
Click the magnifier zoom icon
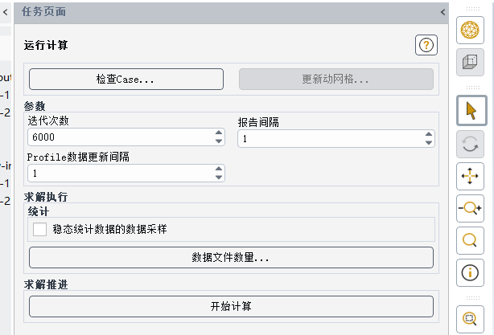470,239
